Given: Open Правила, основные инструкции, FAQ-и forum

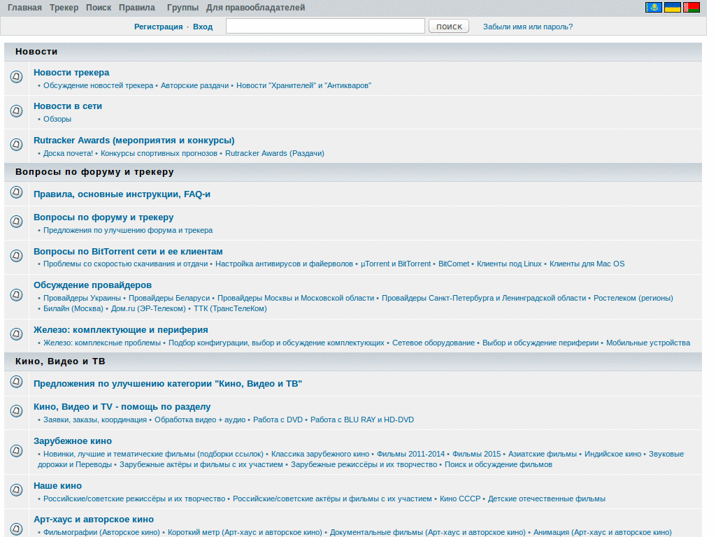Looking at the screenshot, I should point(122,194).
